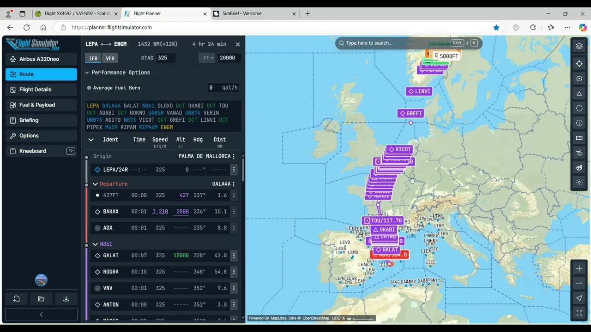
Task: Select LINVI waypoint on map
Action: pos(419,91)
